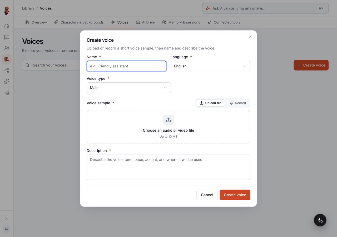Click the Library breadcrumb link
The image size is (337, 237).
pyautogui.click(x=28, y=8)
